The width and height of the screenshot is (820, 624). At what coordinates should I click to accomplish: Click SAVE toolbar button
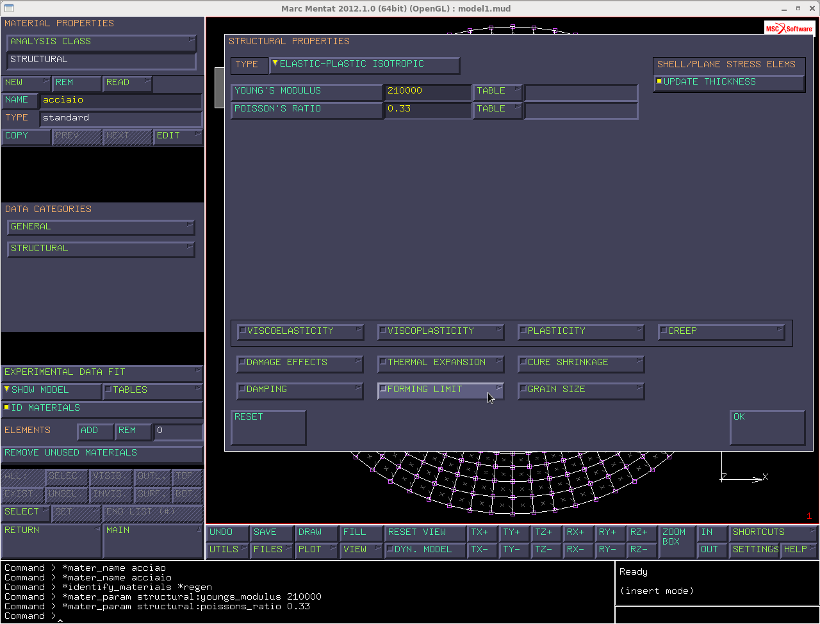coord(271,533)
